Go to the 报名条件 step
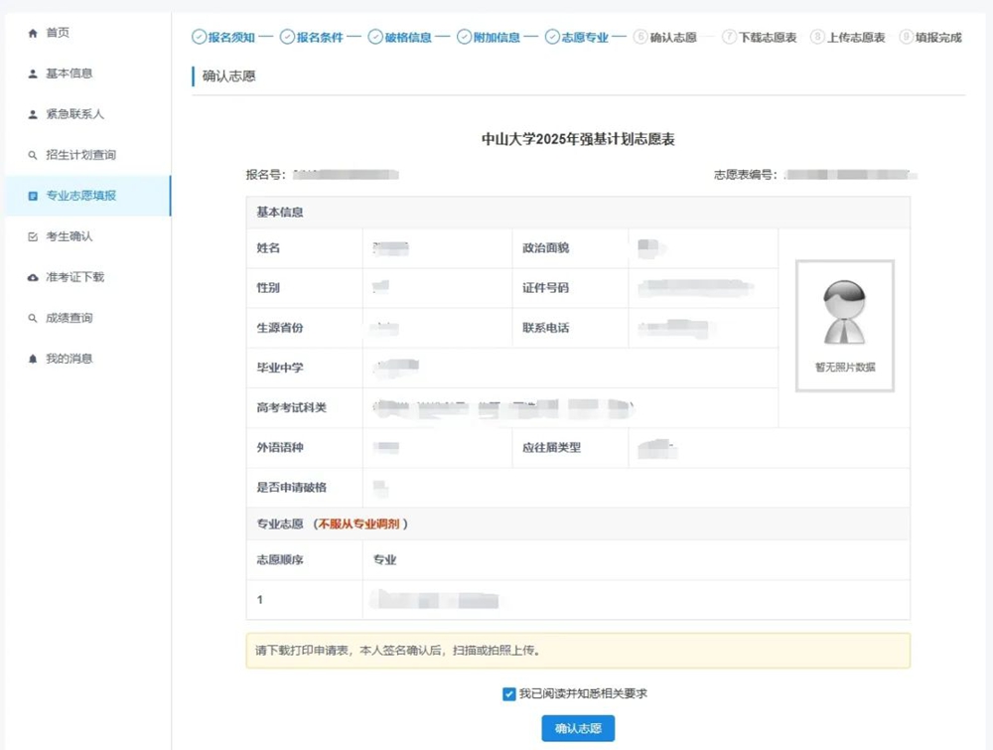This screenshot has height=750, width=993. [312, 38]
